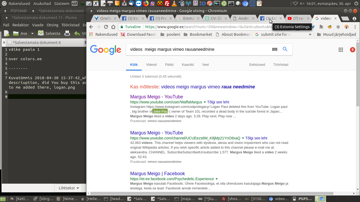Switch to the Kaardid search tab
The height and width of the screenshot is (202, 360).
point(188,64)
